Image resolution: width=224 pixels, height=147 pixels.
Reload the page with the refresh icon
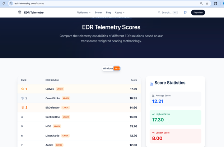click(x=4, y=4)
